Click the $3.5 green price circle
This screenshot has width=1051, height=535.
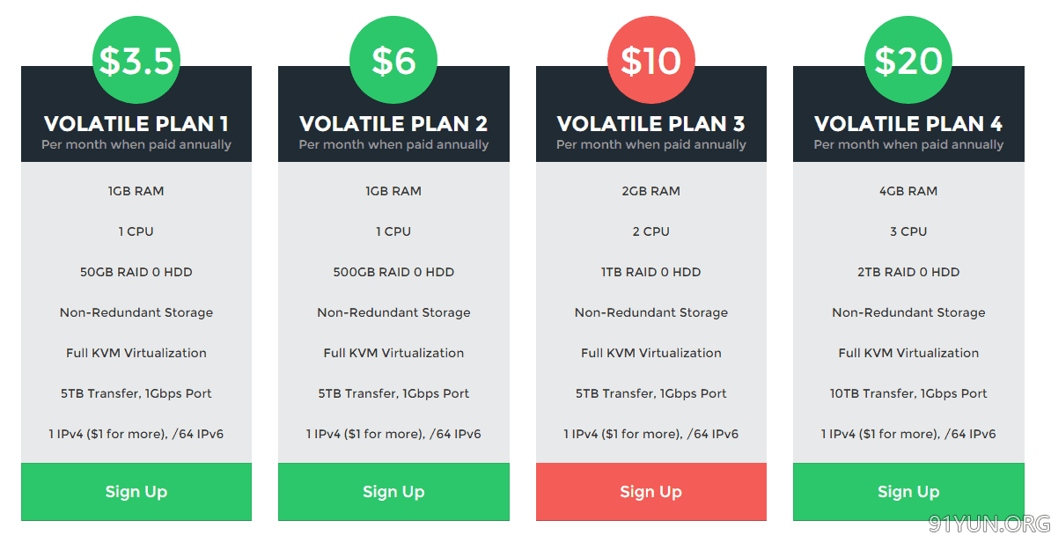coord(136,60)
